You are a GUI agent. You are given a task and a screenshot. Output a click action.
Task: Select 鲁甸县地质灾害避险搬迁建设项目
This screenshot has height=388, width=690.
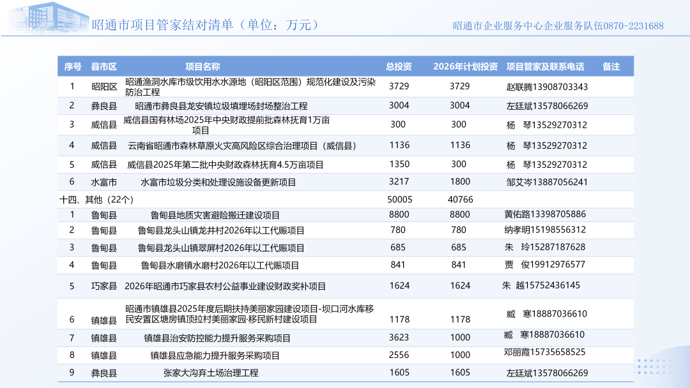[x=215, y=215]
